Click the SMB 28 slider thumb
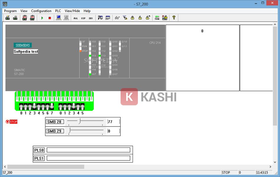The height and width of the screenshot is (177, 280). 79,121
